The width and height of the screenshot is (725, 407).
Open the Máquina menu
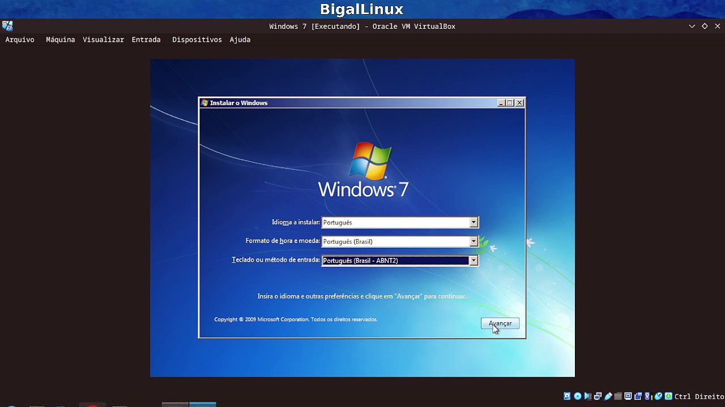pos(60,40)
